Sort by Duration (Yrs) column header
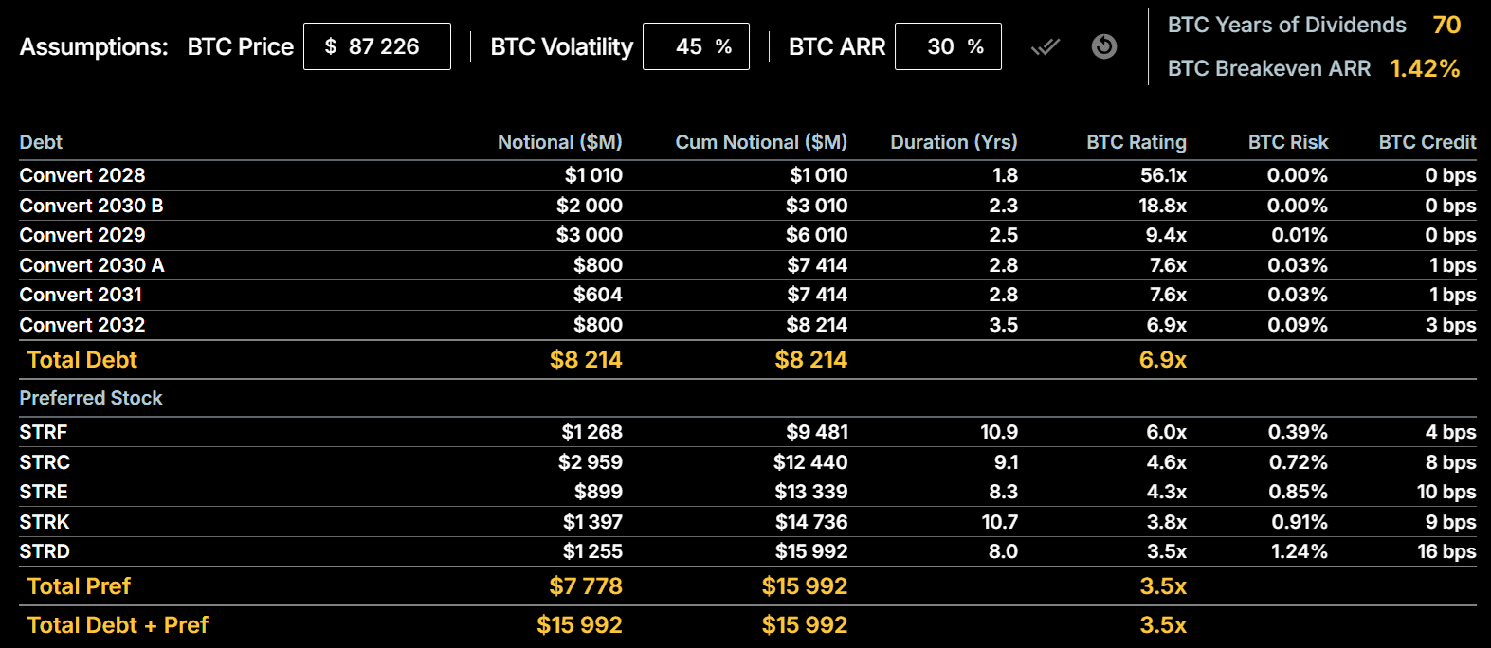 pyautogui.click(x=953, y=142)
